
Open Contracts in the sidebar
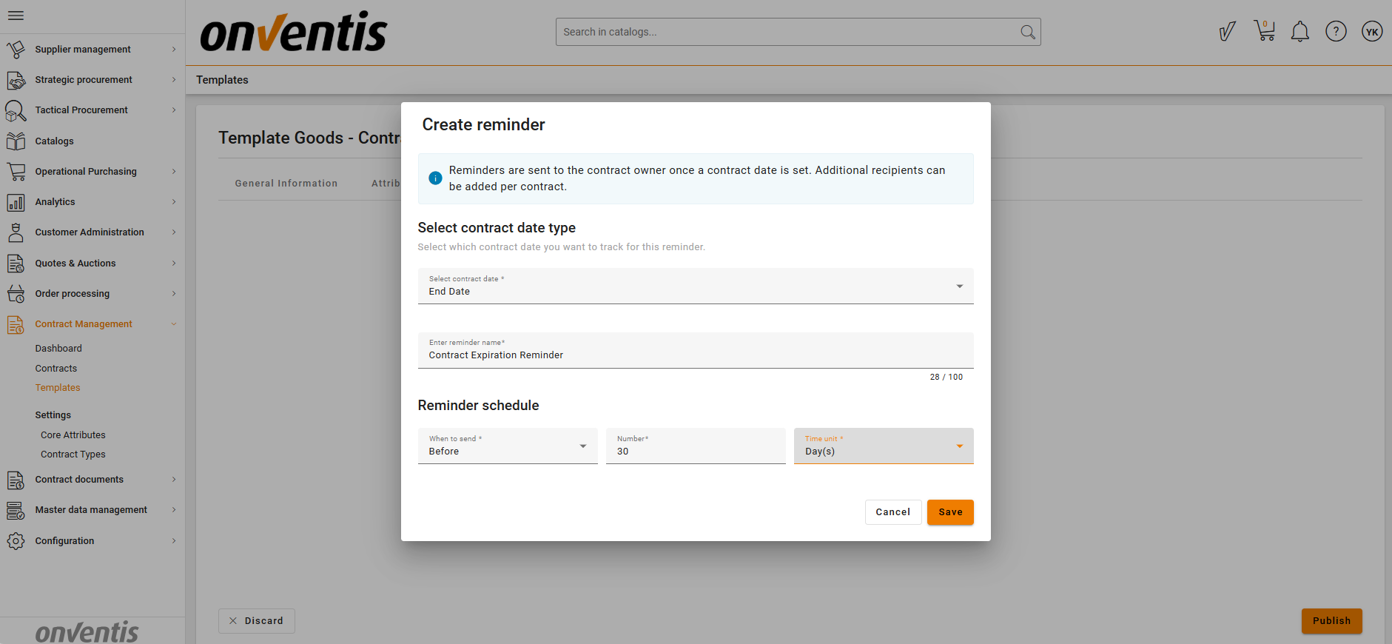click(x=56, y=369)
